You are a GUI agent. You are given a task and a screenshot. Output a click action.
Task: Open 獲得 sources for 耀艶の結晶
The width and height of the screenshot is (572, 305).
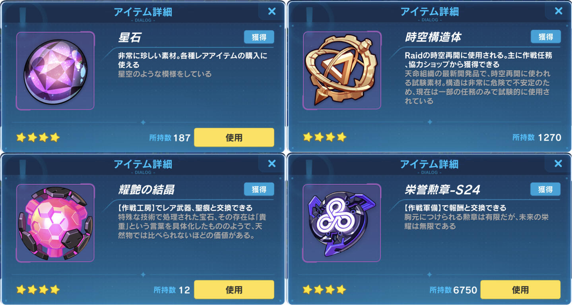click(x=259, y=189)
